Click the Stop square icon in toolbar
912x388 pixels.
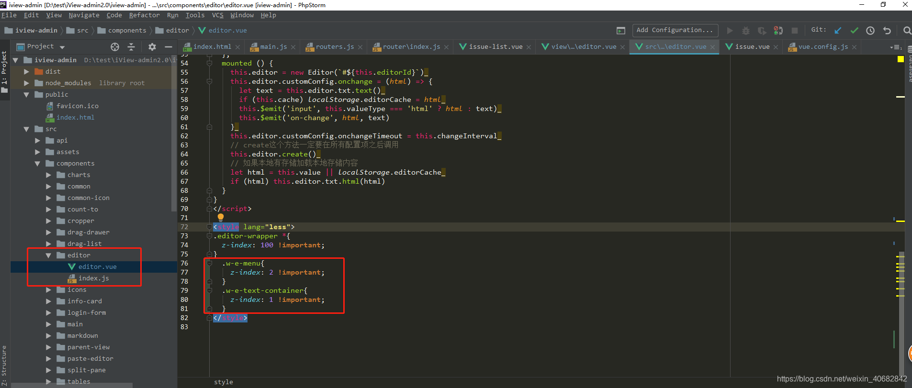click(x=795, y=31)
